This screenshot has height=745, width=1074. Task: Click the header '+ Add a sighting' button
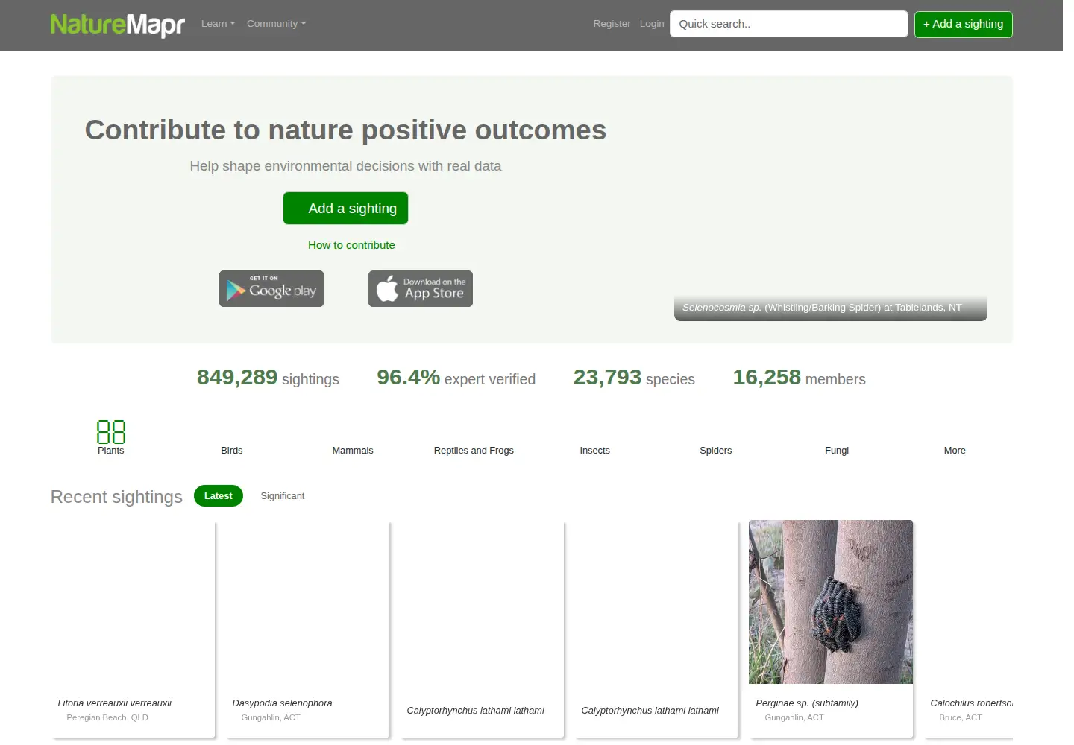[964, 24]
